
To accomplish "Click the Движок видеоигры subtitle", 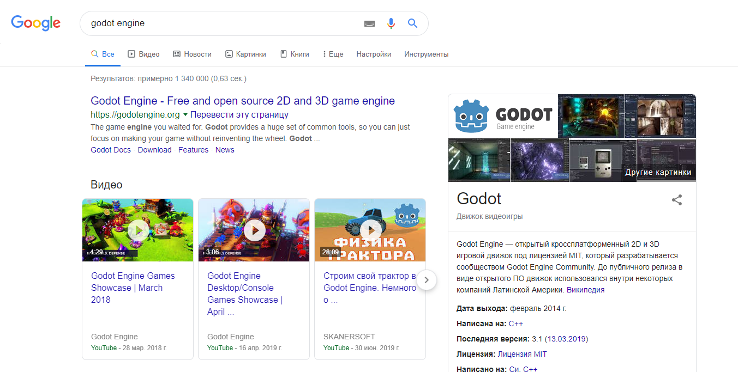I will (x=489, y=216).
